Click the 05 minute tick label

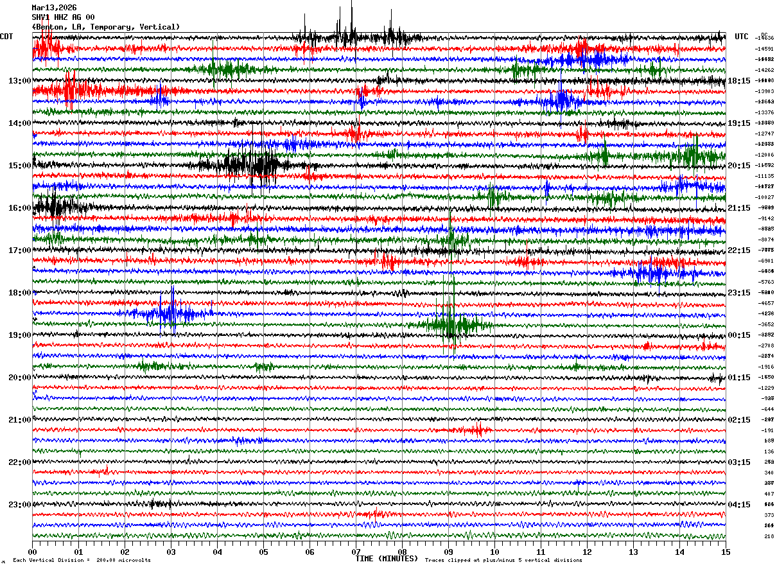(263, 552)
